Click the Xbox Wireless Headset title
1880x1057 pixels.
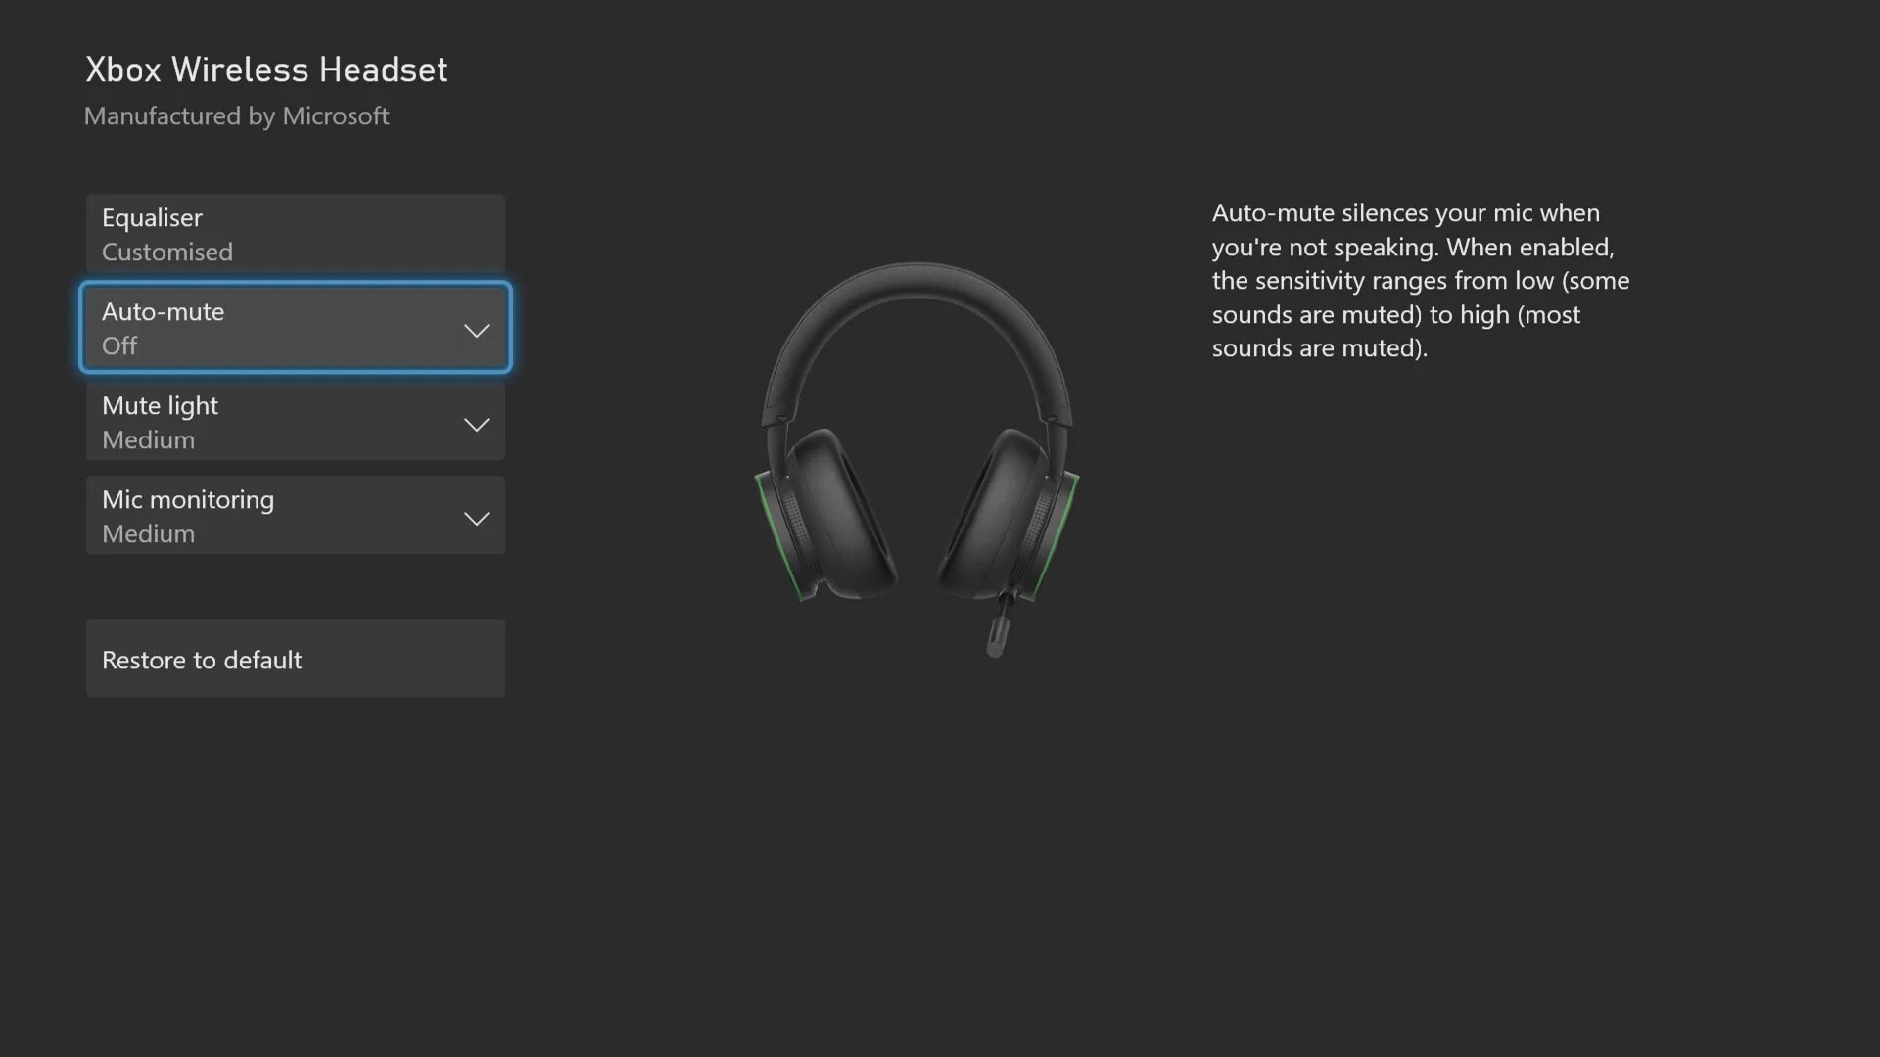[265, 69]
